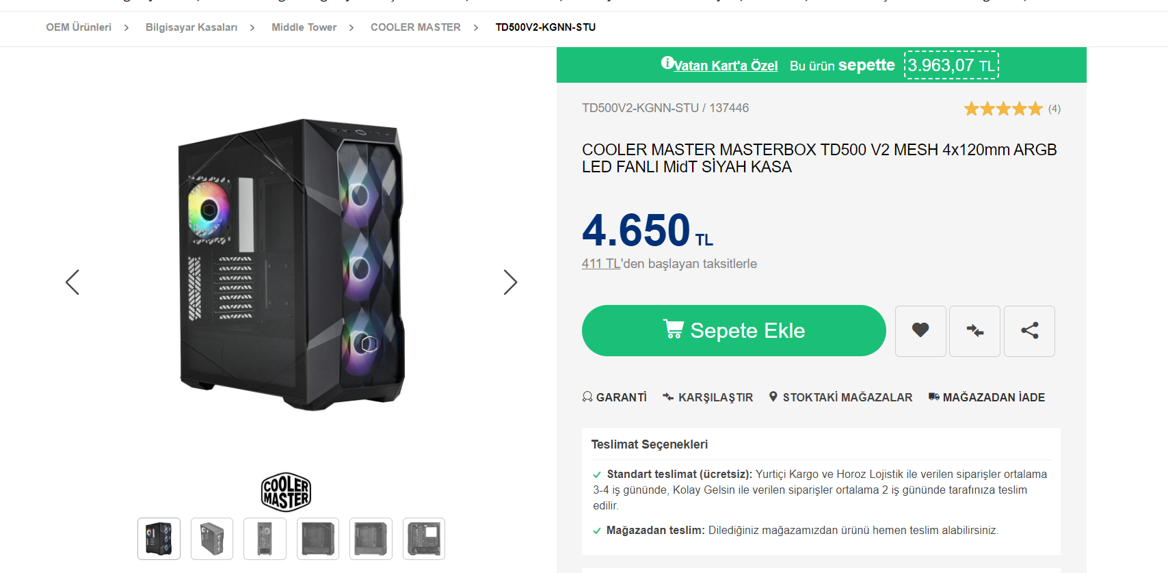The height and width of the screenshot is (573, 1168).
Task: Navigate to OEM Ürünleri breadcrumb
Action: [x=79, y=27]
